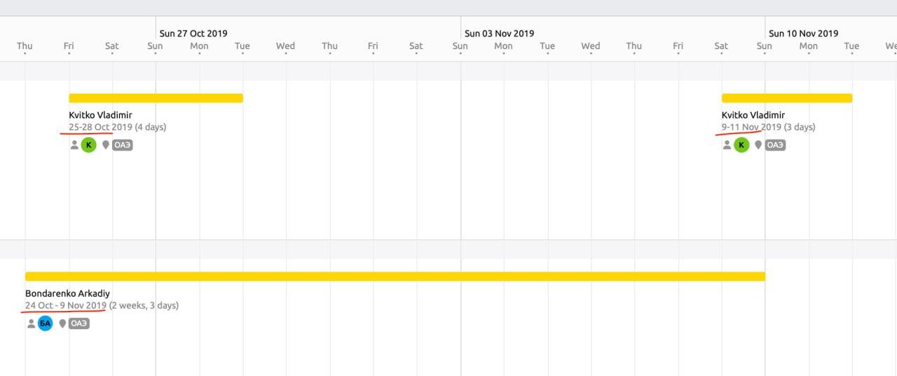Select the yellow bar above the 25-28 Oct entry
This screenshot has height=376, width=897.
156,98
